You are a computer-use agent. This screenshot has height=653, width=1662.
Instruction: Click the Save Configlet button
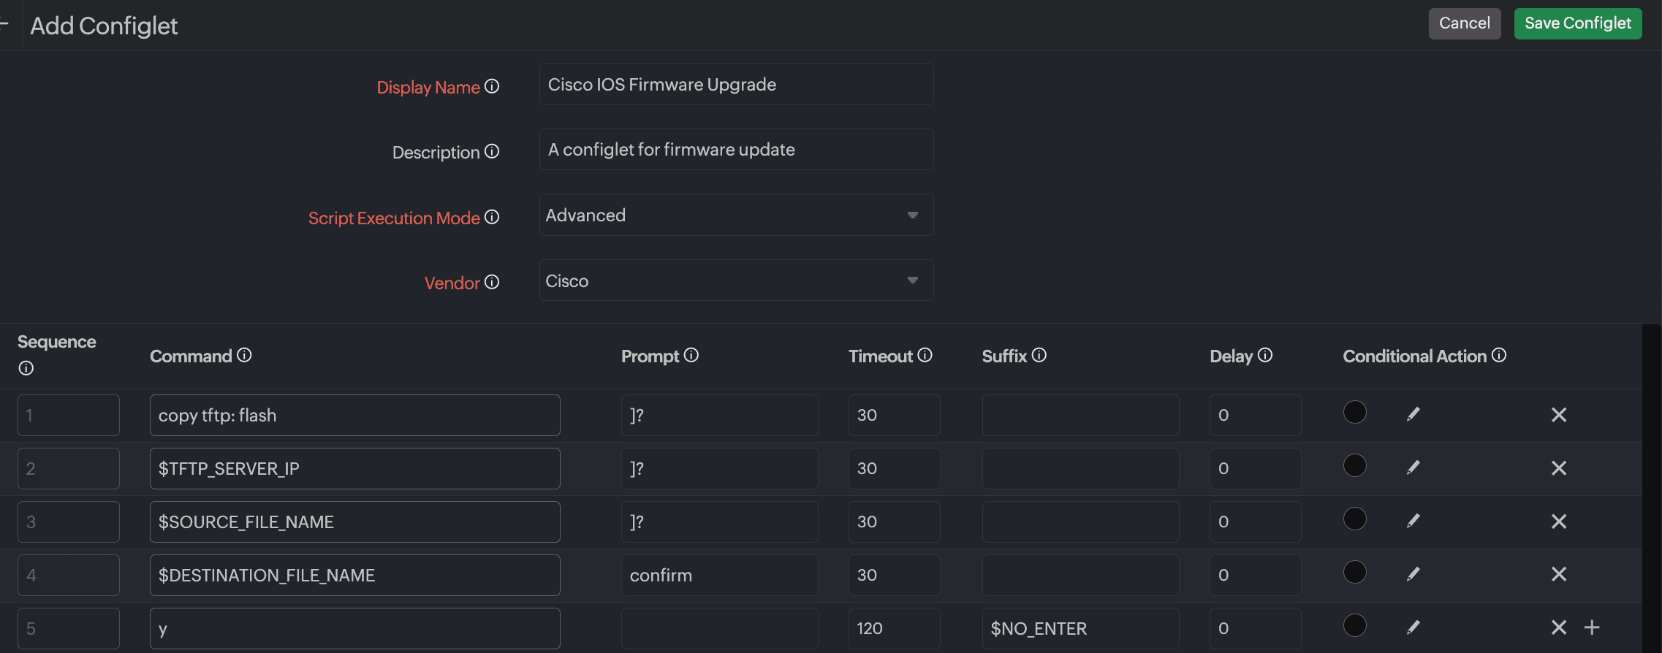(x=1577, y=23)
